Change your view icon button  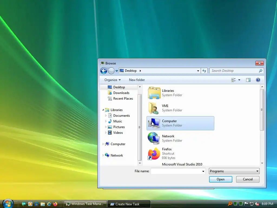(233, 80)
